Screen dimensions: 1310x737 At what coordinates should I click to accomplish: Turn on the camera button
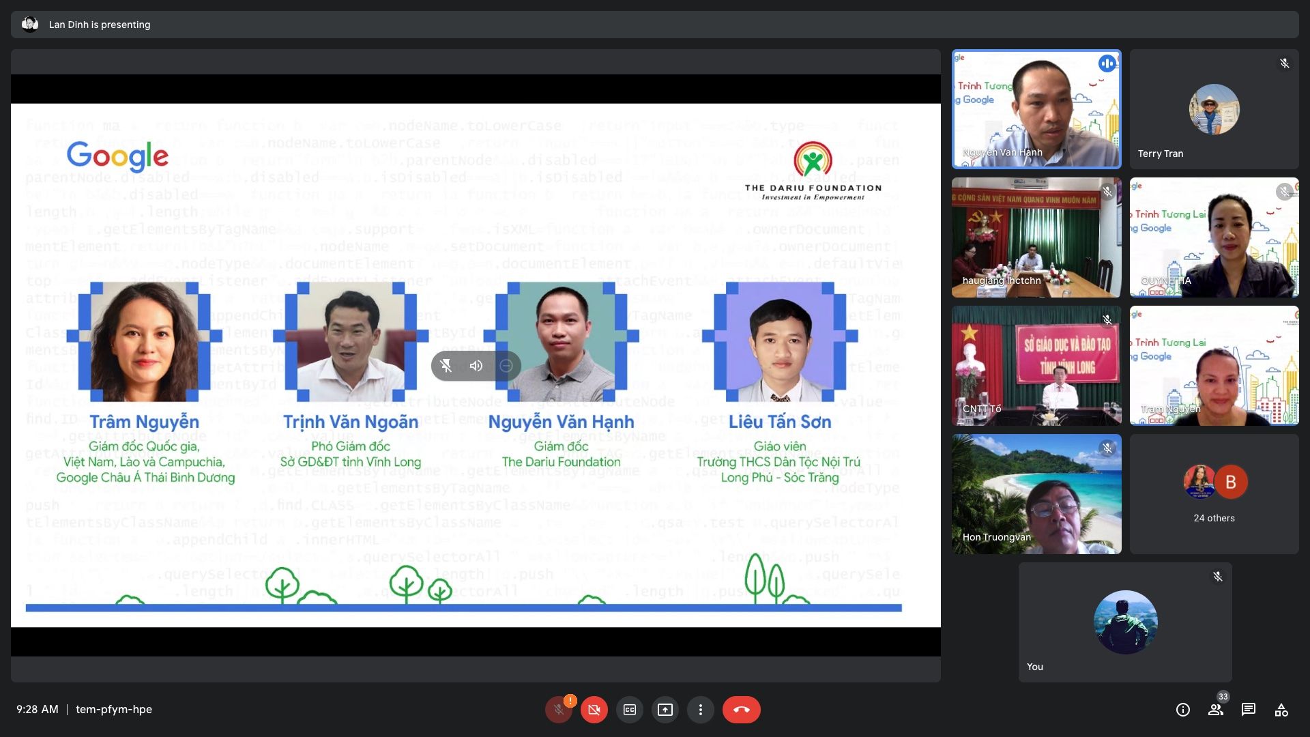point(594,710)
